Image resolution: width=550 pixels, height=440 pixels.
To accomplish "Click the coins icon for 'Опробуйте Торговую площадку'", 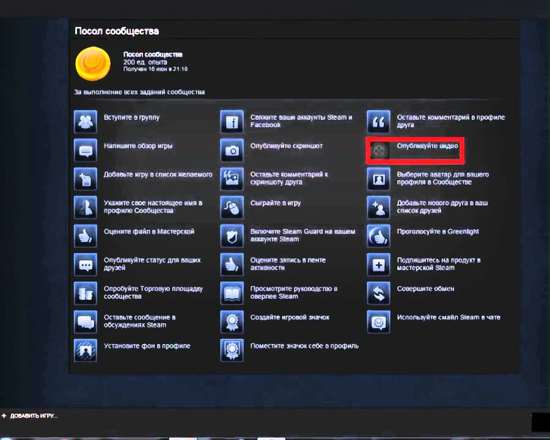I will (x=85, y=293).
